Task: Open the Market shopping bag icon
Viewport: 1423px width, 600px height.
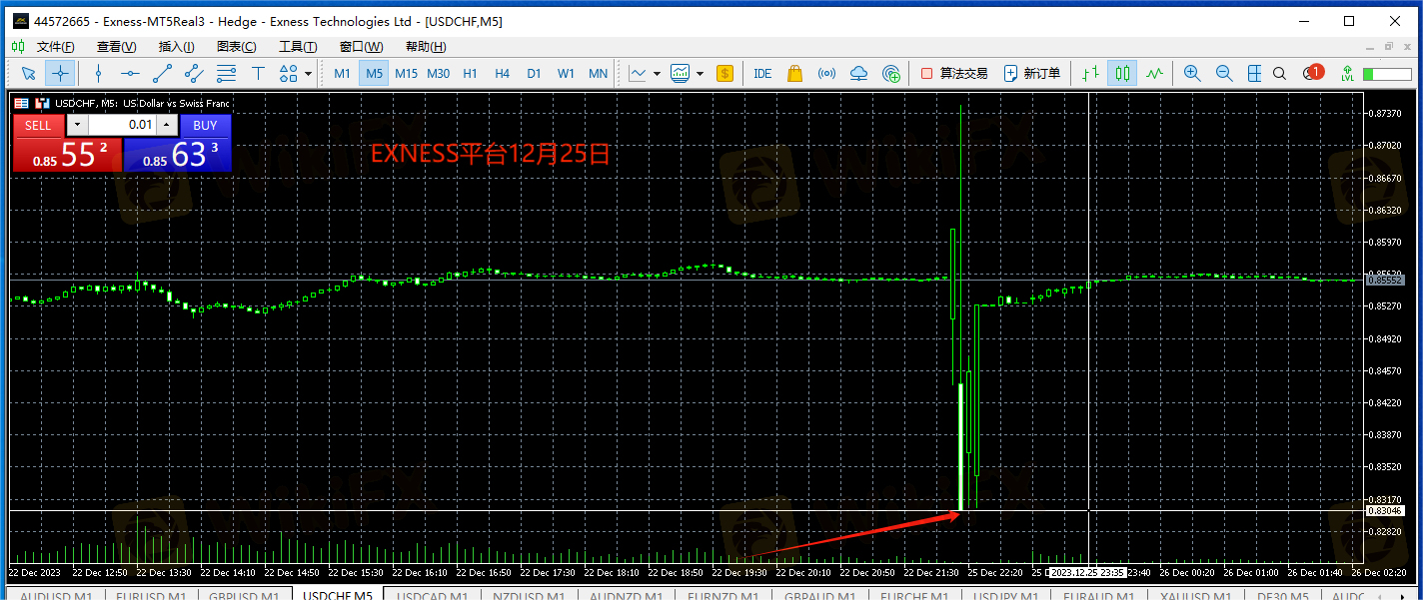Action: pos(795,73)
